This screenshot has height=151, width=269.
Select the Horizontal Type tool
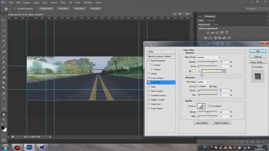[x=4, y=99]
